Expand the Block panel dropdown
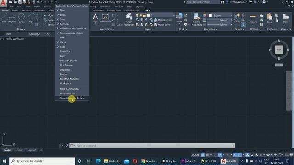The width and height of the screenshot is (294, 165). (x=183, y=29)
